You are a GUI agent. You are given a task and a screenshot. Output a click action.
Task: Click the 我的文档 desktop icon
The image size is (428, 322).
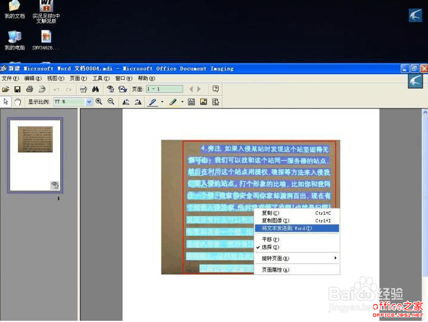(x=14, y=10)
